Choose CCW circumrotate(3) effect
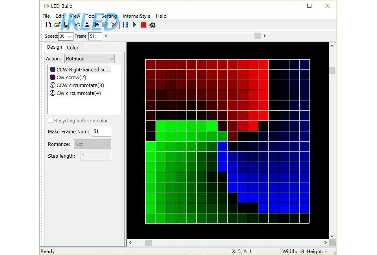377x255 pixels. pyautogui.click(x=77, y=86)
